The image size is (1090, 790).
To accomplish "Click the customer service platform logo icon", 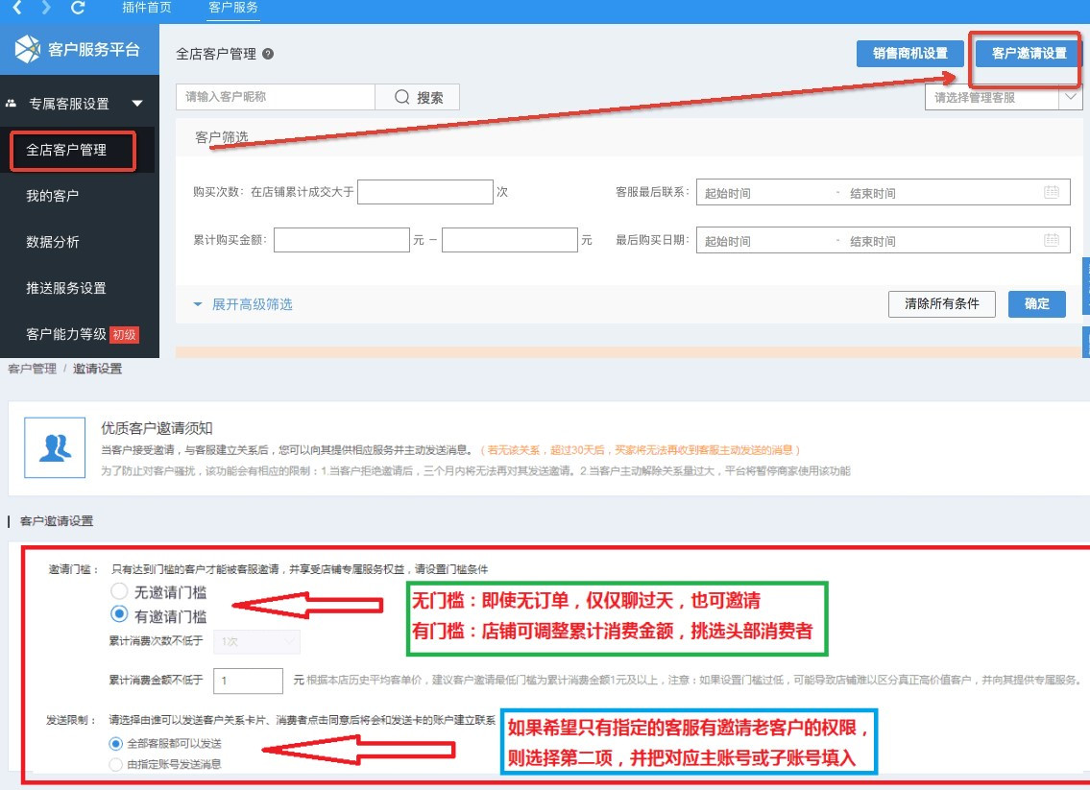I will point(27,50).
